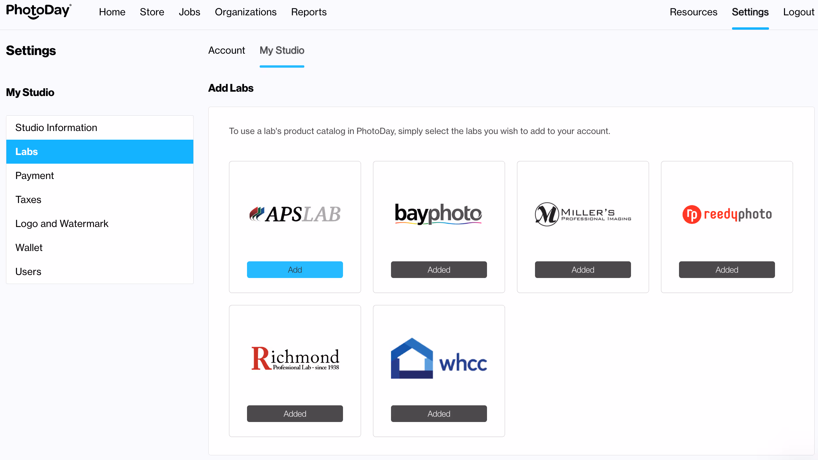Open the Home page
818x460 pixels.
(x=112, y=12)
